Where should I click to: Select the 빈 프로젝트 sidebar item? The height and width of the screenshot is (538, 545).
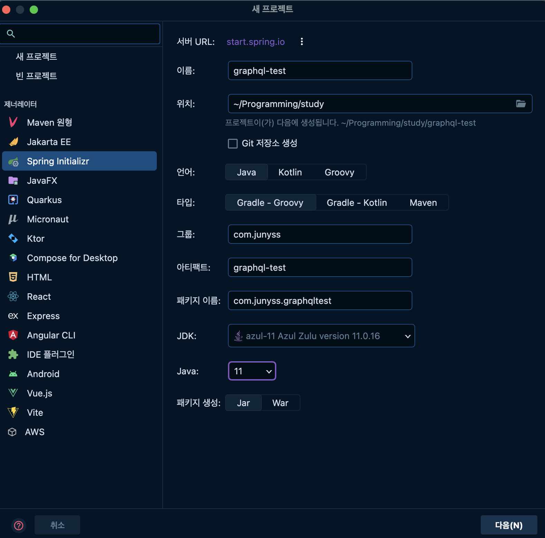(36, 76)
